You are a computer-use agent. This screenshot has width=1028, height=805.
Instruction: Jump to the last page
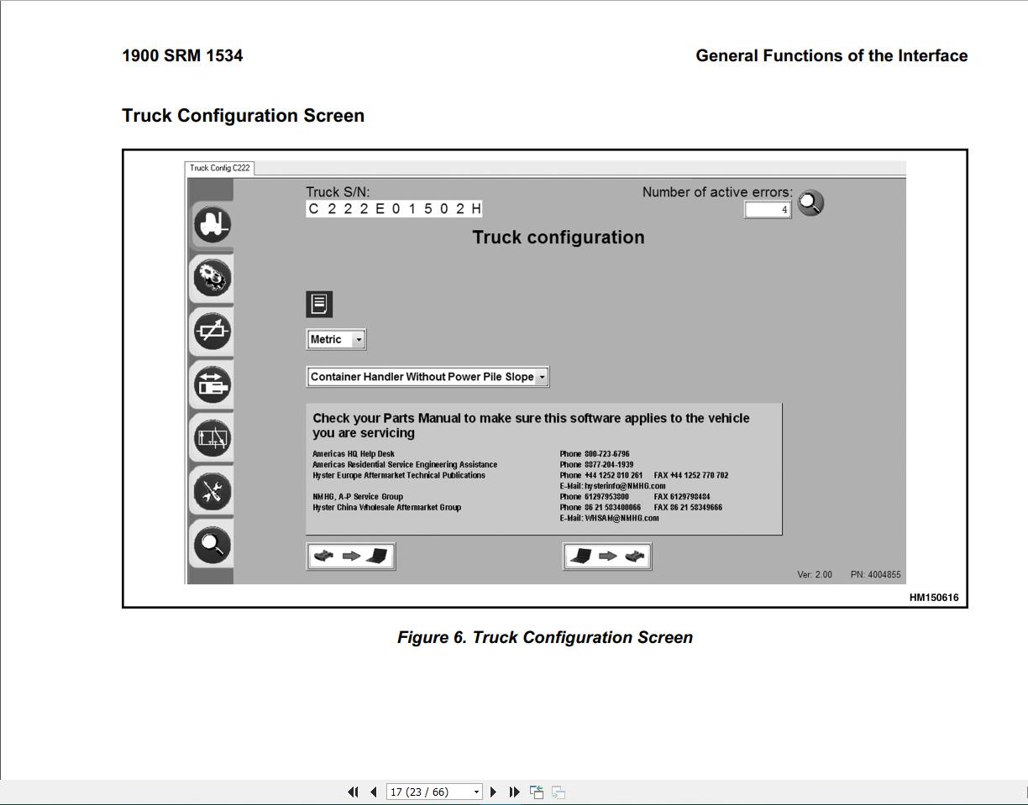point(514,792)
